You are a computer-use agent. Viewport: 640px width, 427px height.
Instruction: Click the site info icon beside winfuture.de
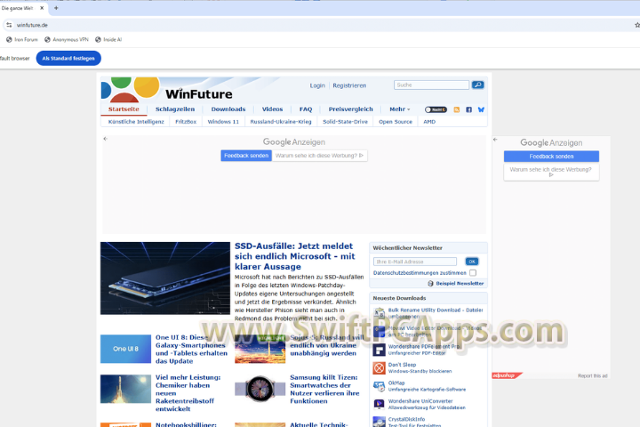[9, 25]
